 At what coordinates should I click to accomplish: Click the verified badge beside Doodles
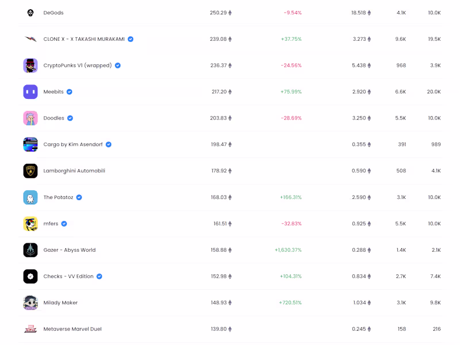click(x=70, y=118)
